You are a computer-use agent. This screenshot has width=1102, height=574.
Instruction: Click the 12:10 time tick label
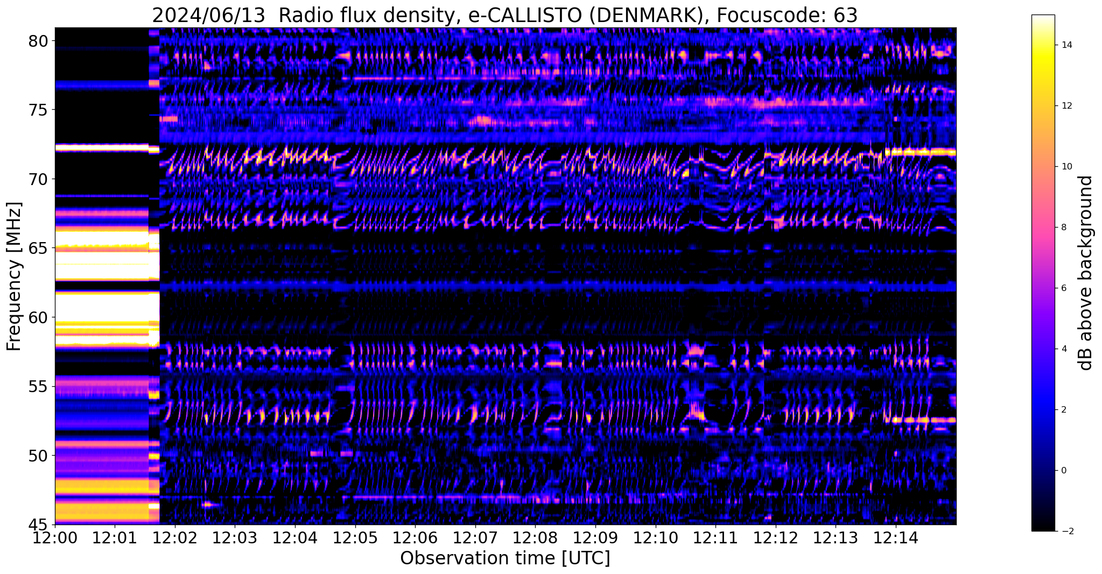point(656,537)
